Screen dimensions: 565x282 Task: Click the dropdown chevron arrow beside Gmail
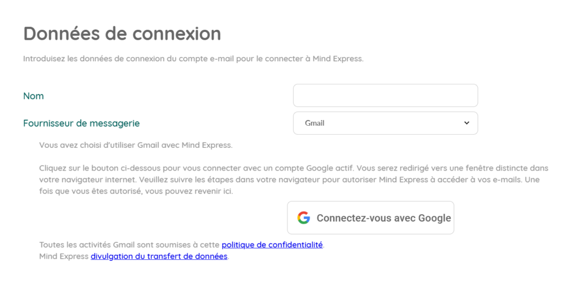pyautogui.click(x=466, y=123)
